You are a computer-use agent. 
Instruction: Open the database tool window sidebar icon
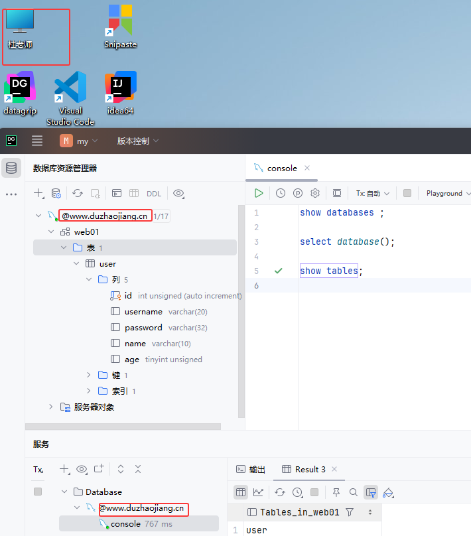coord(11,168)
